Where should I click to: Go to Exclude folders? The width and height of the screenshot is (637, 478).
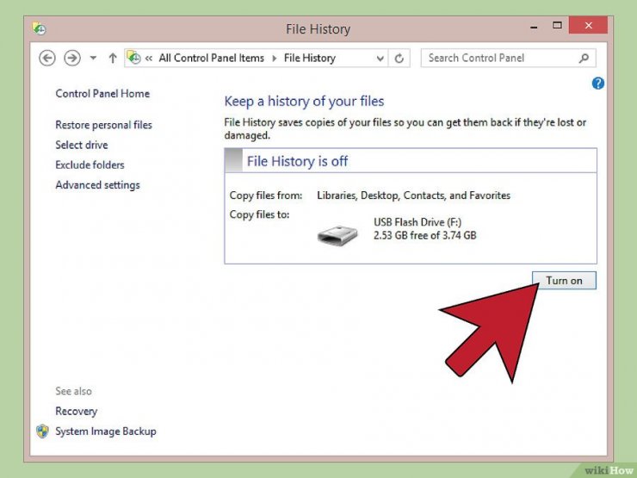point(90,165)
